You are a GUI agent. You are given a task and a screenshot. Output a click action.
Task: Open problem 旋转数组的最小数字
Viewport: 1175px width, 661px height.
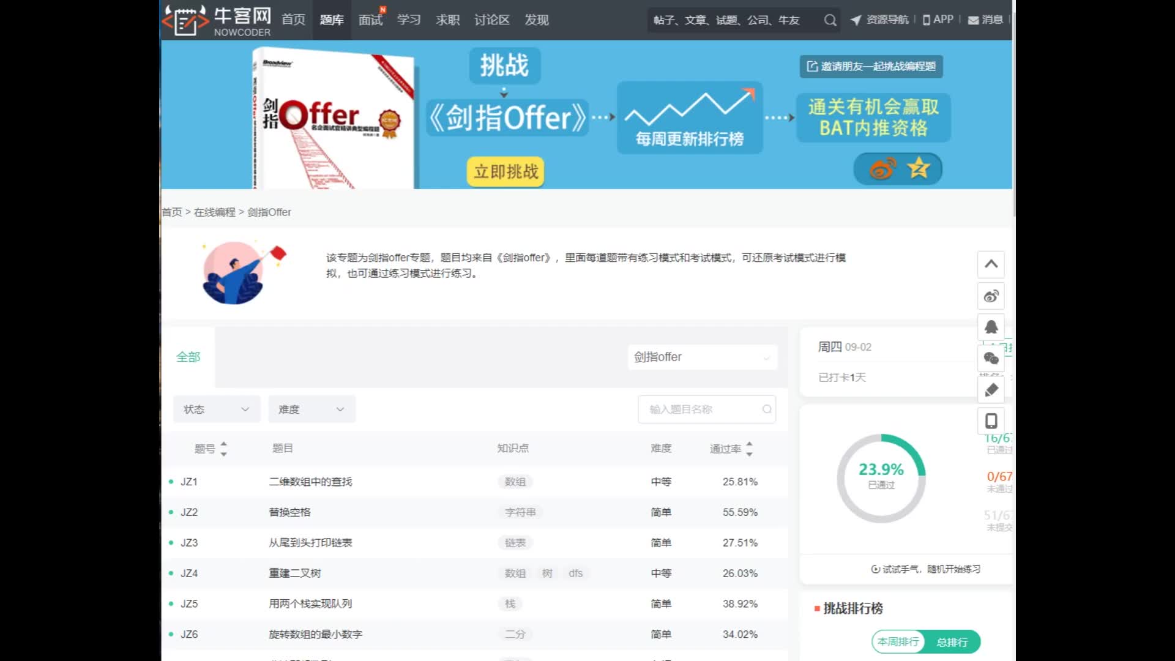pos(316,635)
